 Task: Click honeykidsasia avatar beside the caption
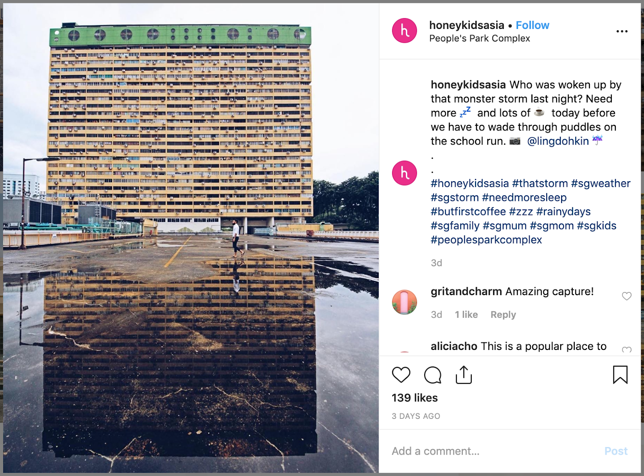click(x=405, y=173)
